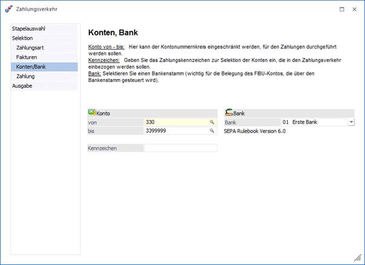Viewport: 365px width, 265px height.
Task: Click the window resize grip at bottom corner
Action: [x=360, y=260]
